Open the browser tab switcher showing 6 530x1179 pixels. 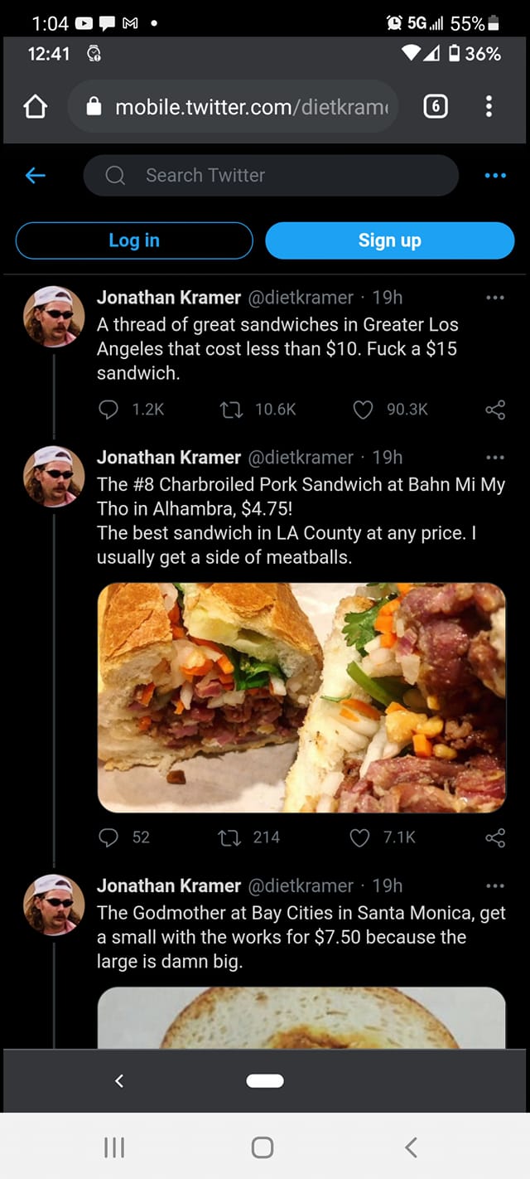(x=436, y=106)
